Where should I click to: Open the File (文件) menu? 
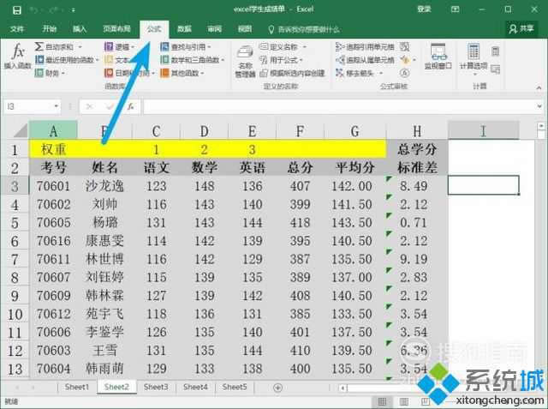(17, 28)
